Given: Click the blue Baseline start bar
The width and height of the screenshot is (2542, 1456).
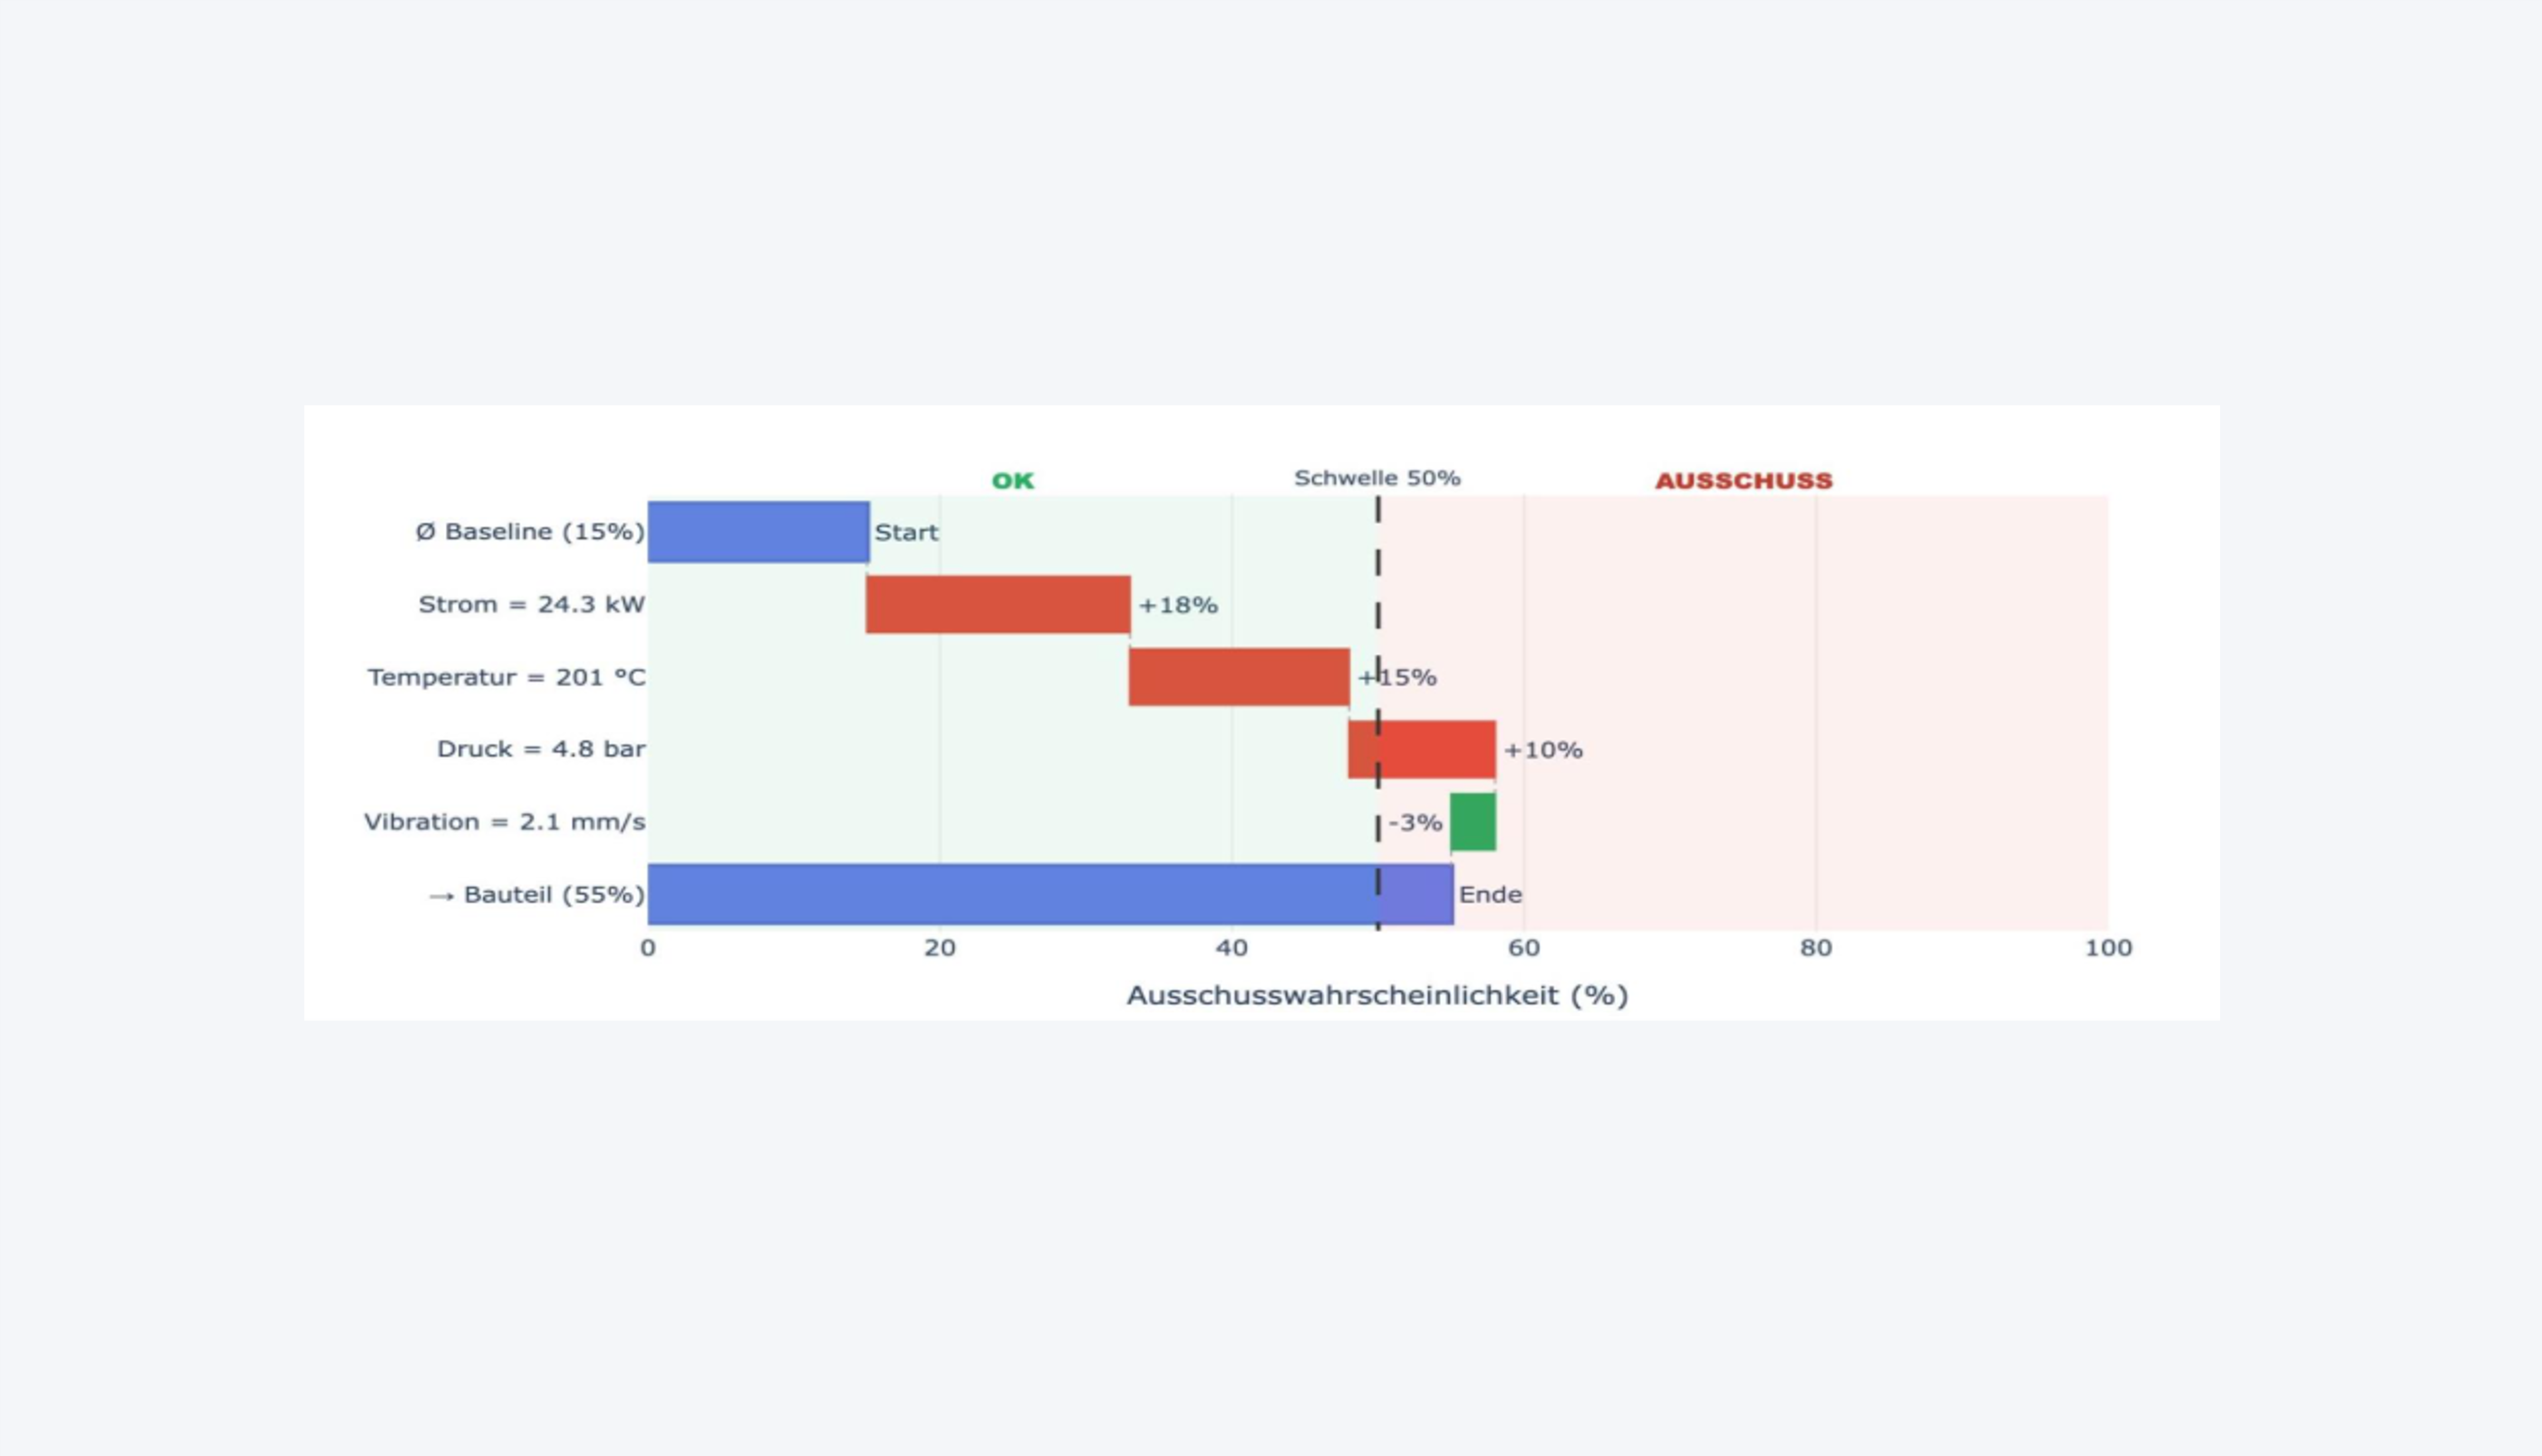Looking at the screenshot, I should coord(757,531).
